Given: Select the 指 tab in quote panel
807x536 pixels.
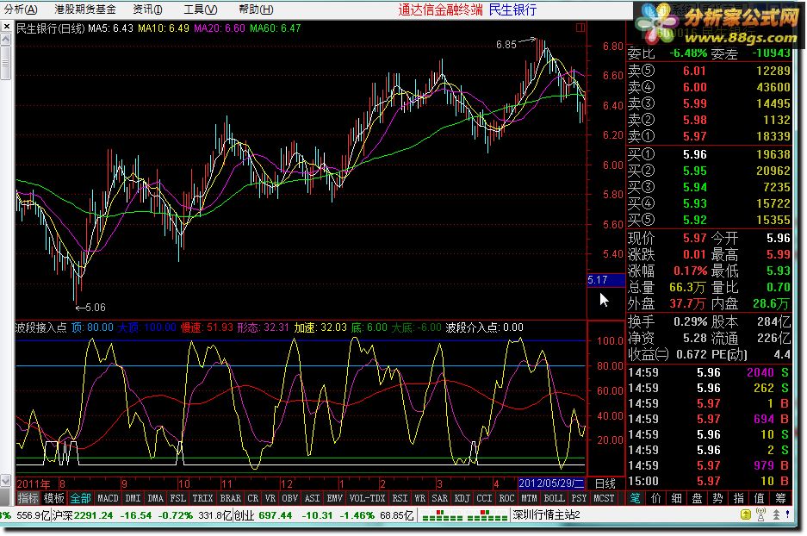Looking at the screenshot, I should pos(738,498).
